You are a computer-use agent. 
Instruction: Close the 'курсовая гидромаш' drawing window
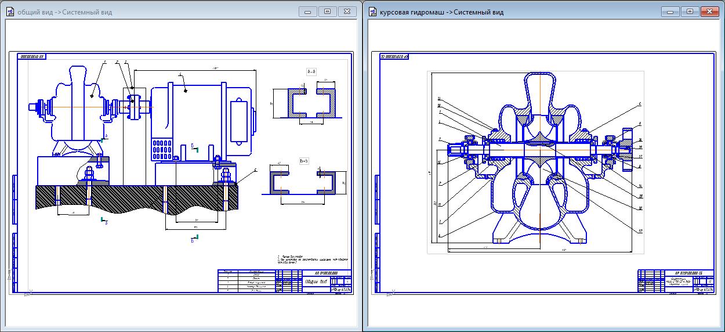[x=709, y=11]
